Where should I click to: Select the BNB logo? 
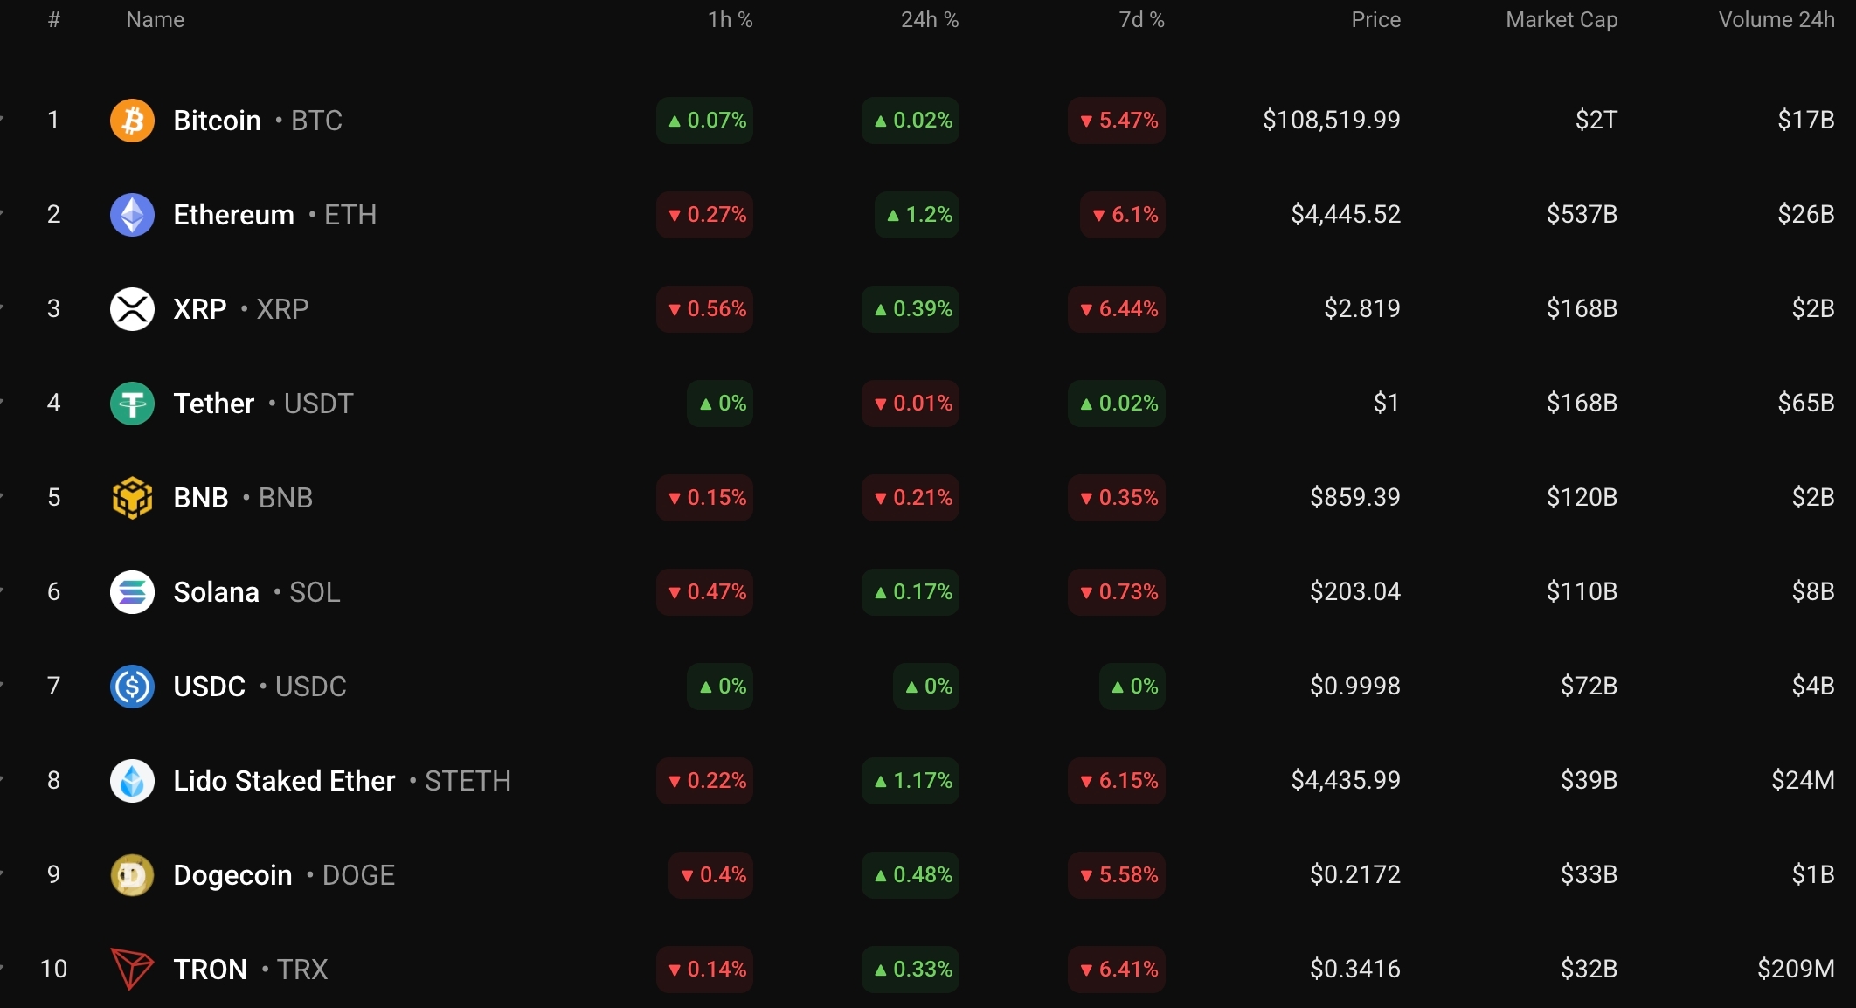[132, 497]
